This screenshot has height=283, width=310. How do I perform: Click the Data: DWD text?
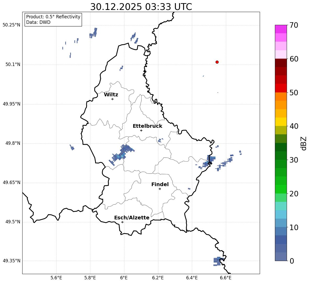38,22
